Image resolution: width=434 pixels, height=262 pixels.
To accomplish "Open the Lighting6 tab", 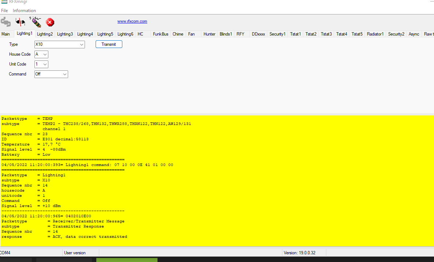I will pyautogui.click(x=125, y=34).
